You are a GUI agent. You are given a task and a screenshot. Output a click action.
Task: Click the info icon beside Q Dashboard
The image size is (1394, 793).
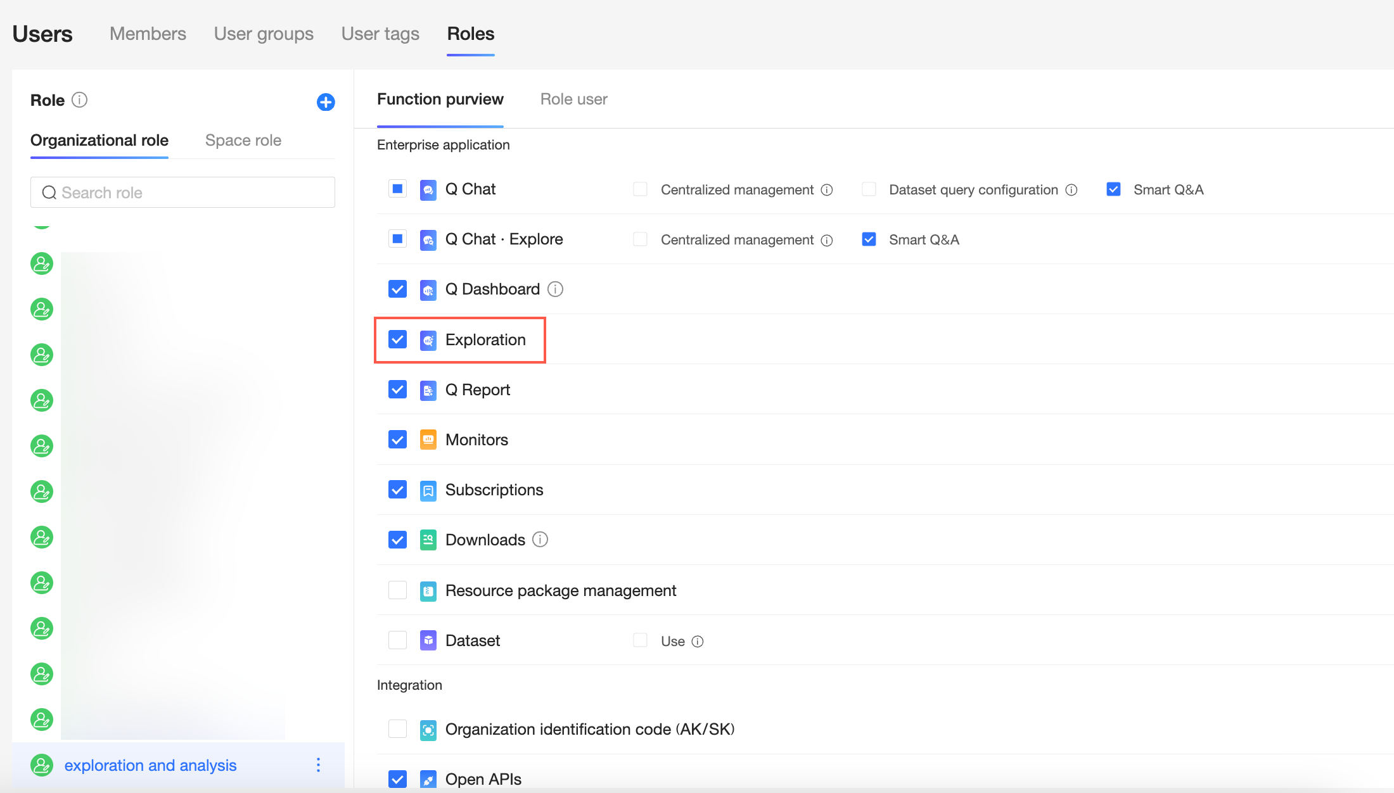point(555,289)
